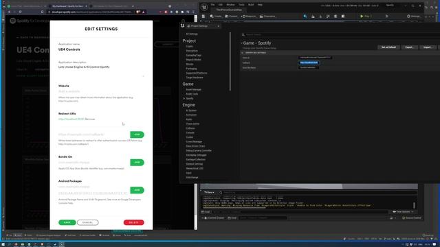Save the level with the toolbar save icon
Viewport: 440px width, 247px height.
pyautogui.click(x=203, y=16)
